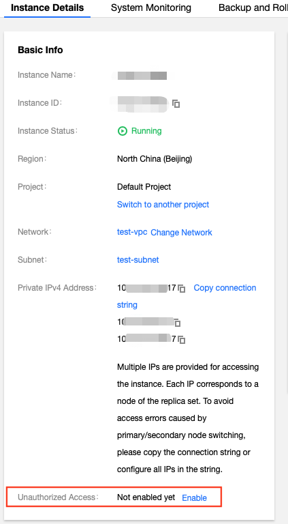Open the test-vpc network link

[132, 232]
